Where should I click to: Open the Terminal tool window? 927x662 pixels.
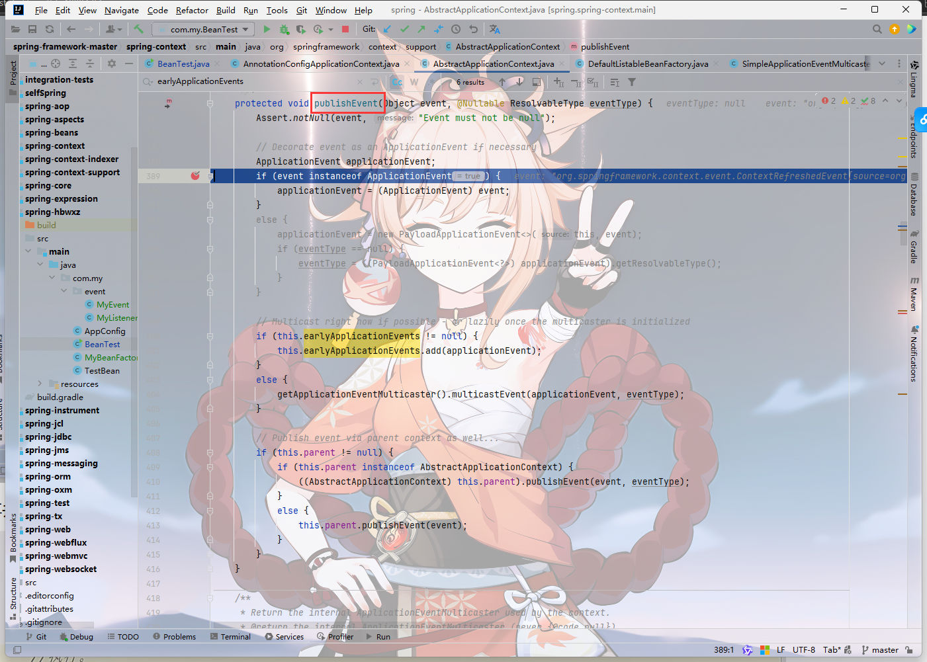tap(230, 636)
